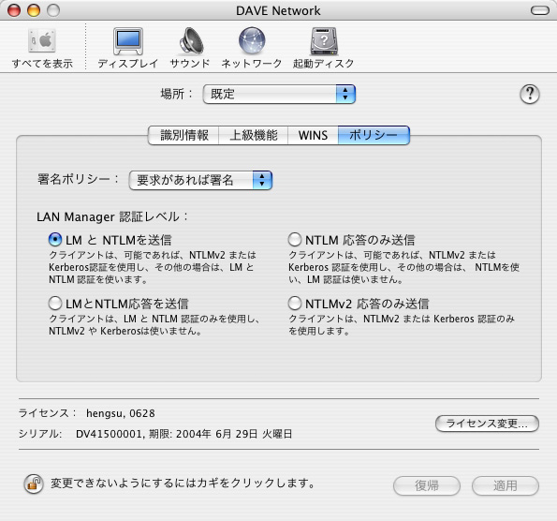
Task: Switch to the 上級機能 tab
Action: pos(254,136)
